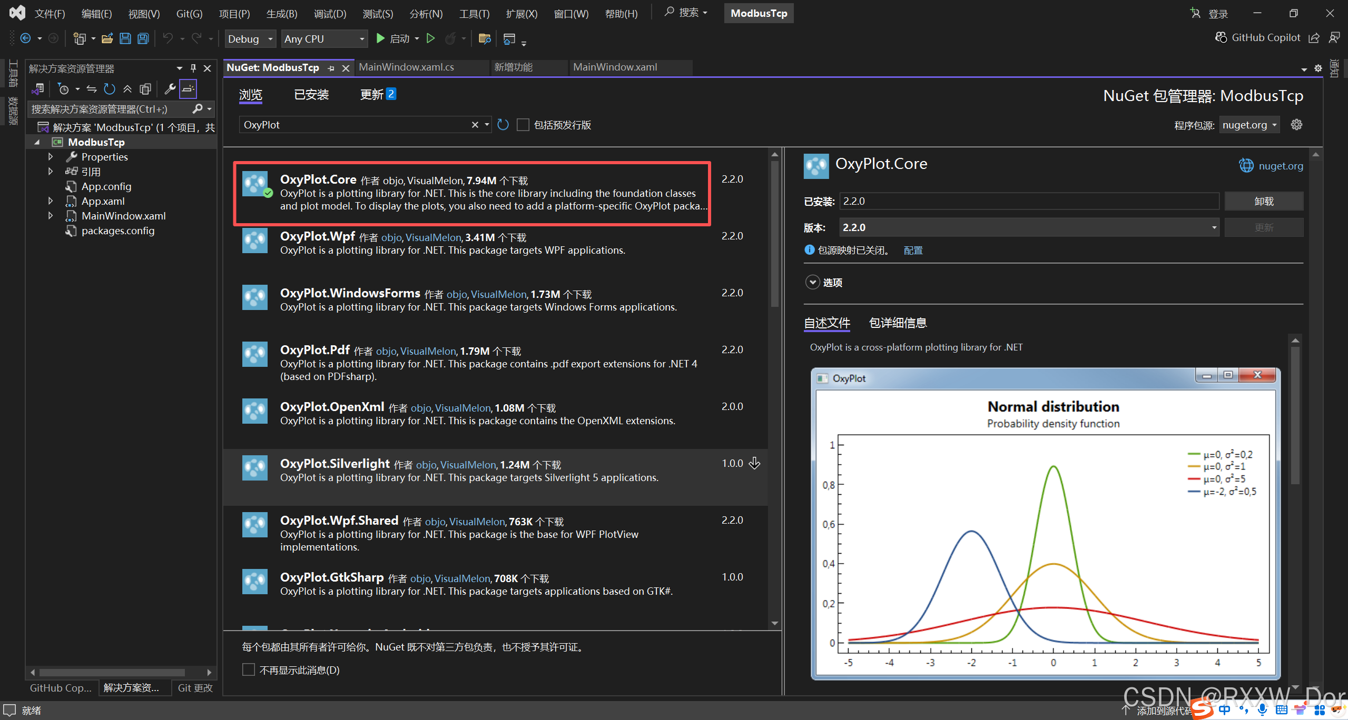
Task: Open the nuget.org package source dropdown
Action: click(x=1249, y=125)
